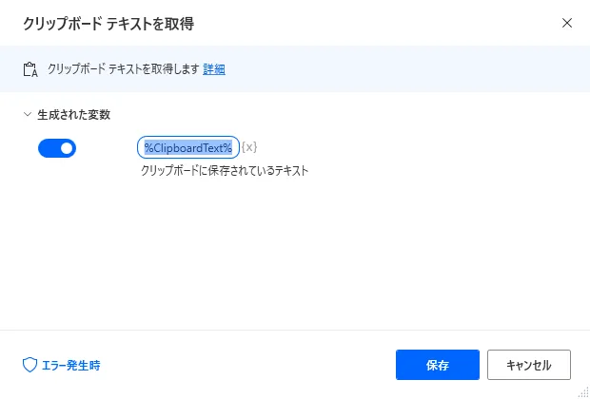Close the クリップボード テキストを取得 dialog
The height and width of the screenshot is (399, 590).
pyautogui.click(x=567, y=22)
